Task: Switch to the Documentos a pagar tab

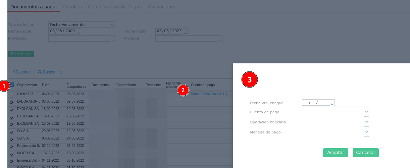Action: [x=34, y=7]
